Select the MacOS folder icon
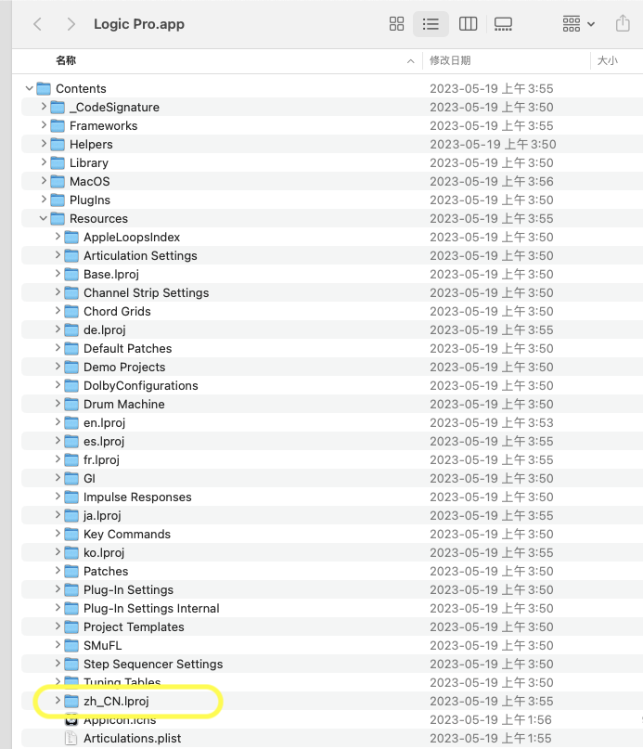Image resolution: width=643 pixels, height=749 pixels. [x=58, y=182]
